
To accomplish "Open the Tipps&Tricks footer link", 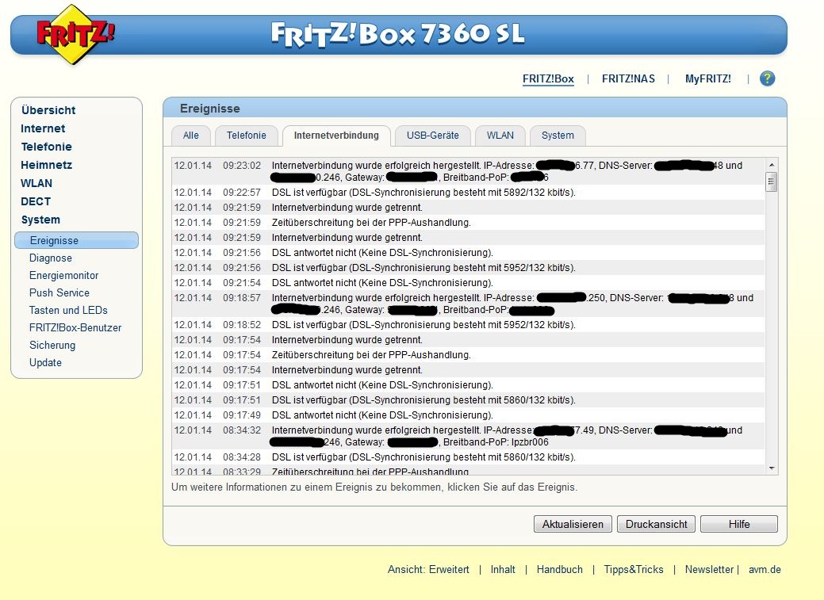I will (x=634, y=570).
